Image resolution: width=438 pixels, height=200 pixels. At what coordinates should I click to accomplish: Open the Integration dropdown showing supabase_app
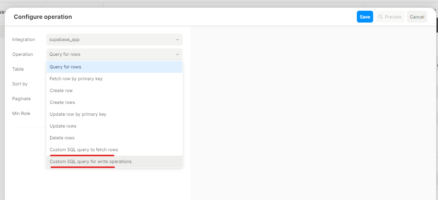click(114, 40)
